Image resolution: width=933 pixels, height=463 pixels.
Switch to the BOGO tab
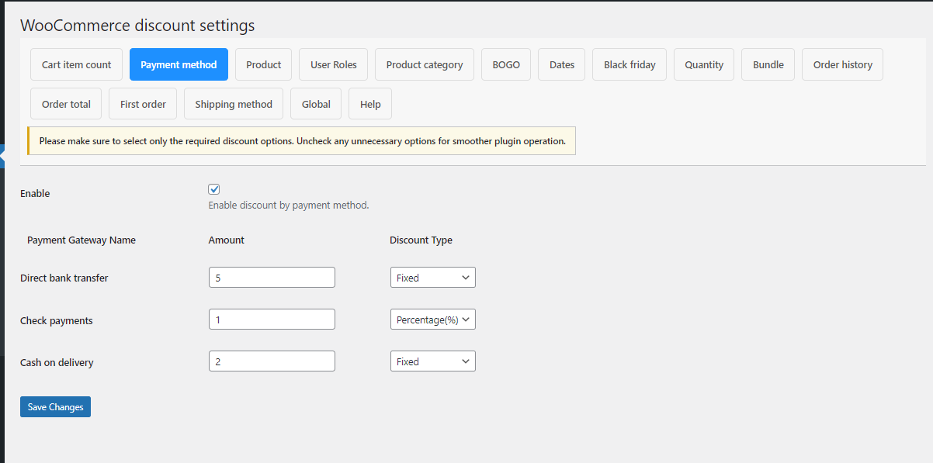505,64
